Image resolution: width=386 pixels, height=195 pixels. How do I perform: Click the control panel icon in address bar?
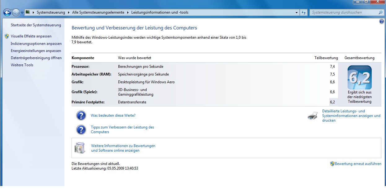tap(28, 12)
